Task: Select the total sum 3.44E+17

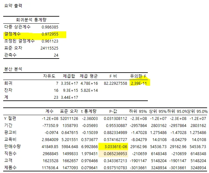Action: click(x=69, y=98)
